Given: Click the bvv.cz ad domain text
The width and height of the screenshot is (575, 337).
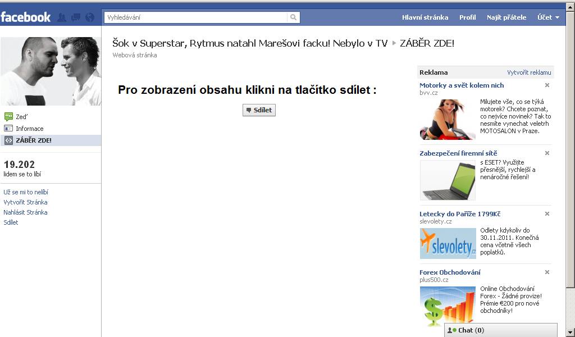Looking at the screenshot, I should point(428,93).
